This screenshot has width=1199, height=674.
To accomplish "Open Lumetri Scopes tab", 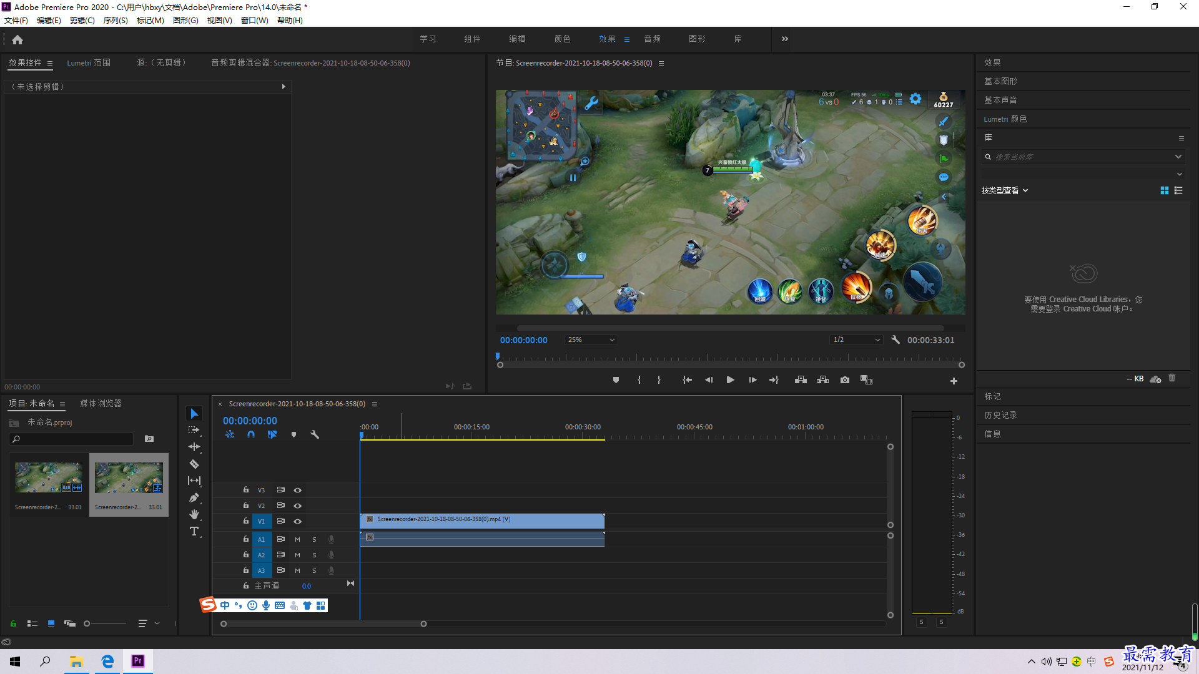I will click(89, 63).
